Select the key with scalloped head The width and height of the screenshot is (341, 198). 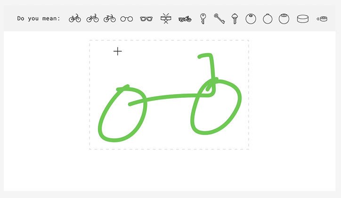[235, 19]
